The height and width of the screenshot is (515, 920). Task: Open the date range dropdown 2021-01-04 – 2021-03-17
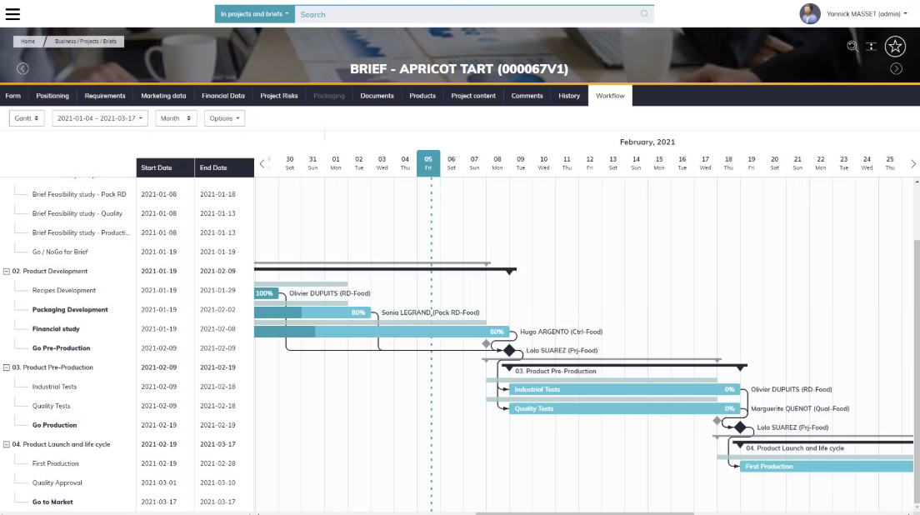pyautogui.click(x=100, y=118)
